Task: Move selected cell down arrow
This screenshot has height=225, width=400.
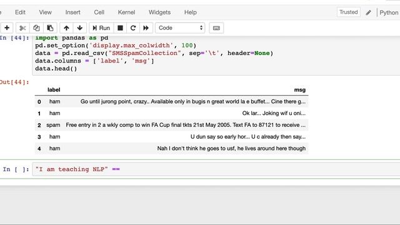Action: point(80,27)
